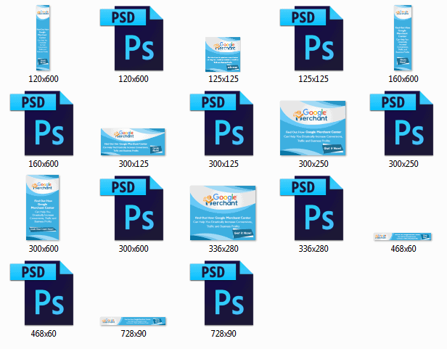The height and width of the screenshot is (349, 447).
Task: Select the 336x280 Google Merchant banner preview
Action: 223,213
